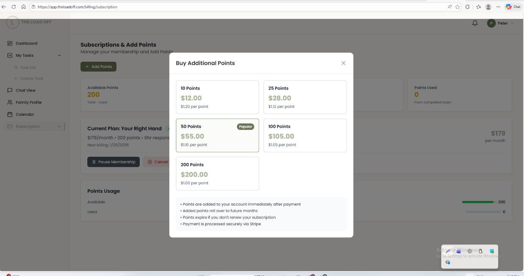This screenshot has height=276, width=524.
Task: Click the Used points progress bar
Action: 483,212
